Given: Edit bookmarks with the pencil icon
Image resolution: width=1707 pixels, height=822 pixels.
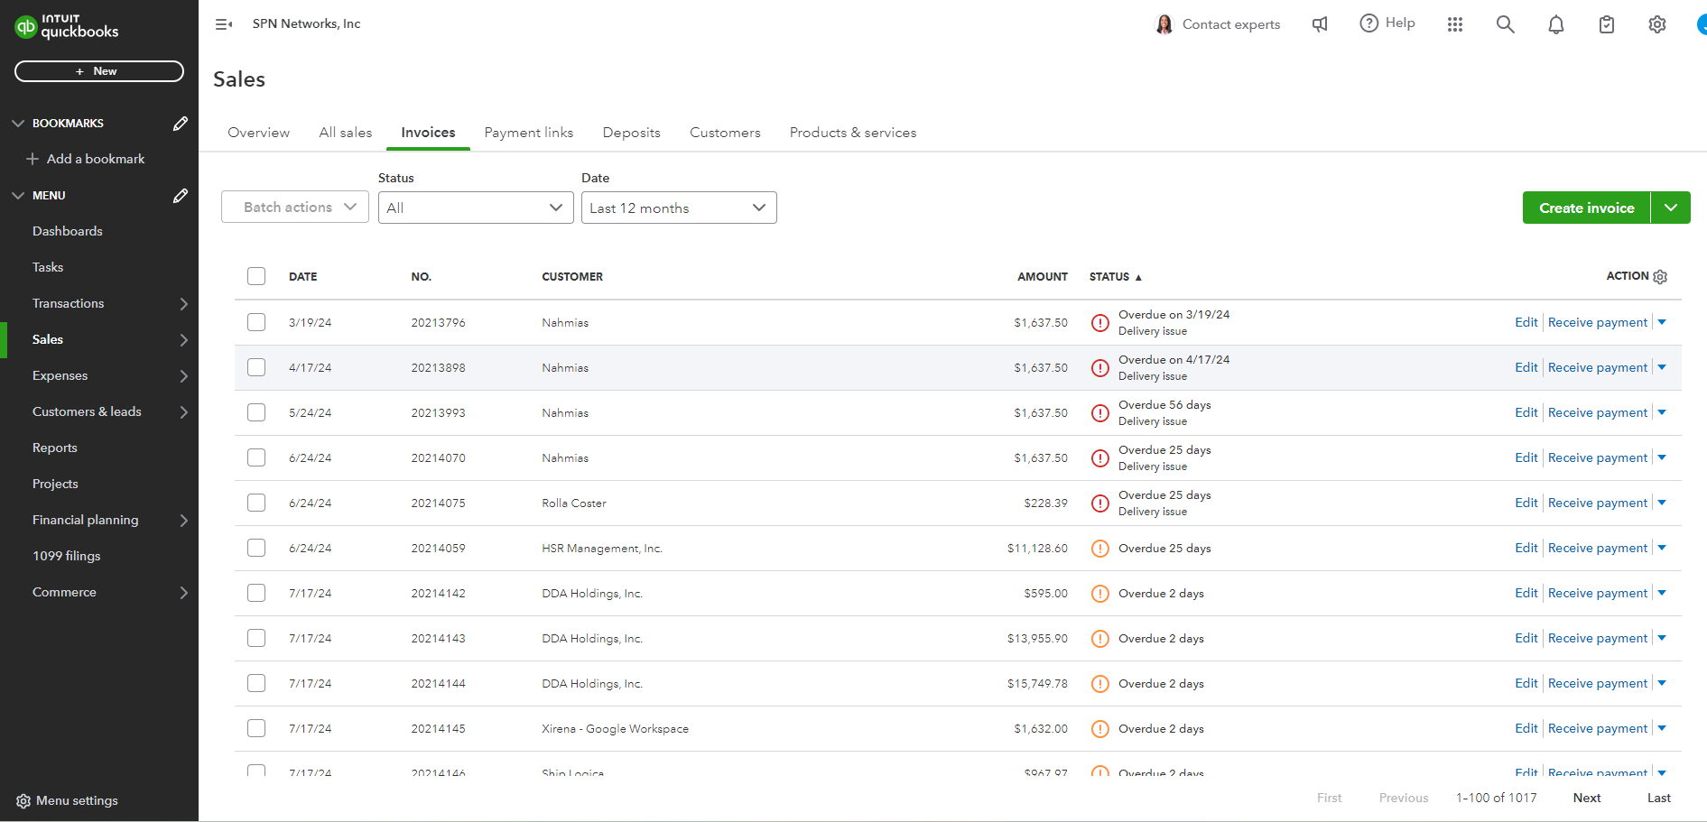Looking at the screenshot, I should tap(181, 123).
